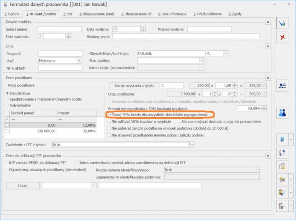
Task: Click the Seria i numer input field
Action: pyautogui.click(x=60, y=29)
